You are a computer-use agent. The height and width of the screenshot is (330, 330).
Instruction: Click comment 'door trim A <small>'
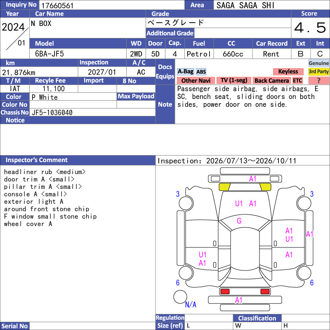(39, 179)
